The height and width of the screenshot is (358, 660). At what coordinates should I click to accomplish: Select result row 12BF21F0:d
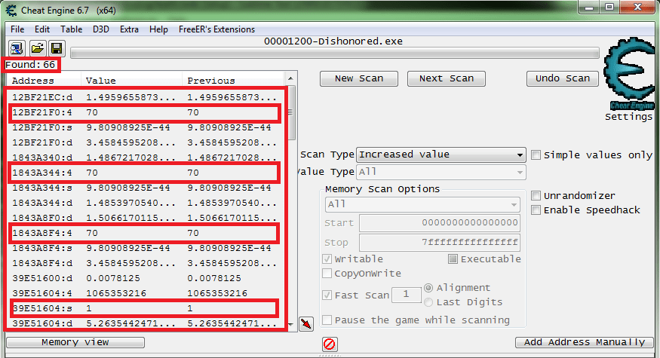(144, 142)
